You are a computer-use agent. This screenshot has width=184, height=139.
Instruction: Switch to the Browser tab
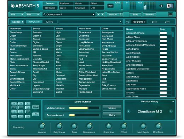(50, 4)
